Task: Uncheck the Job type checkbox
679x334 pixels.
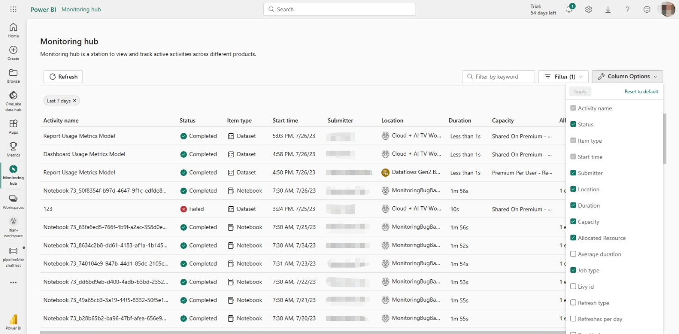Action: 573,270
